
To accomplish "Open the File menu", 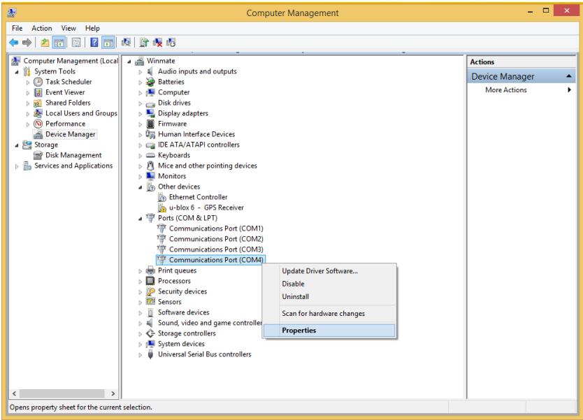I will point(17,28).
